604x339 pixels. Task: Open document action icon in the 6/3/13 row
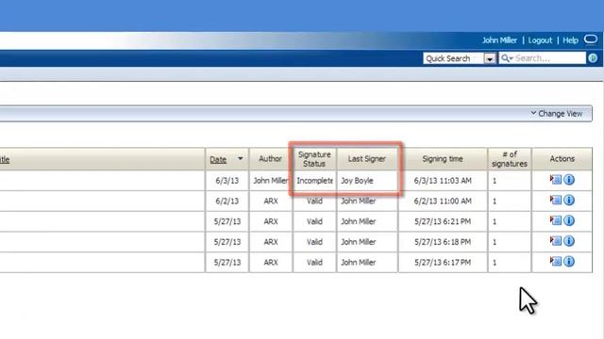556,179
